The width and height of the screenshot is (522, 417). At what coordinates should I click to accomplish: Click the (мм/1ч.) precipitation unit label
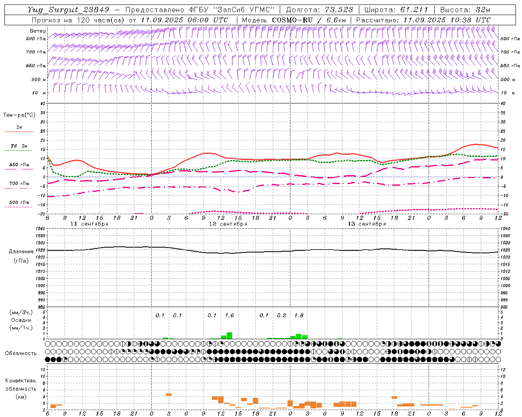click(x=21, y=328)
